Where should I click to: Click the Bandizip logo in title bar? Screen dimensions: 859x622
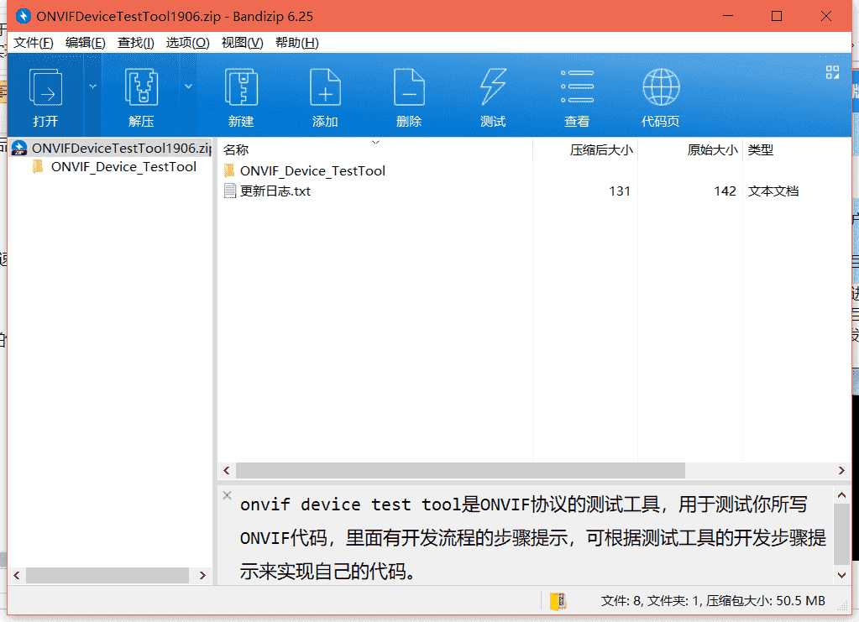[23, 16]
